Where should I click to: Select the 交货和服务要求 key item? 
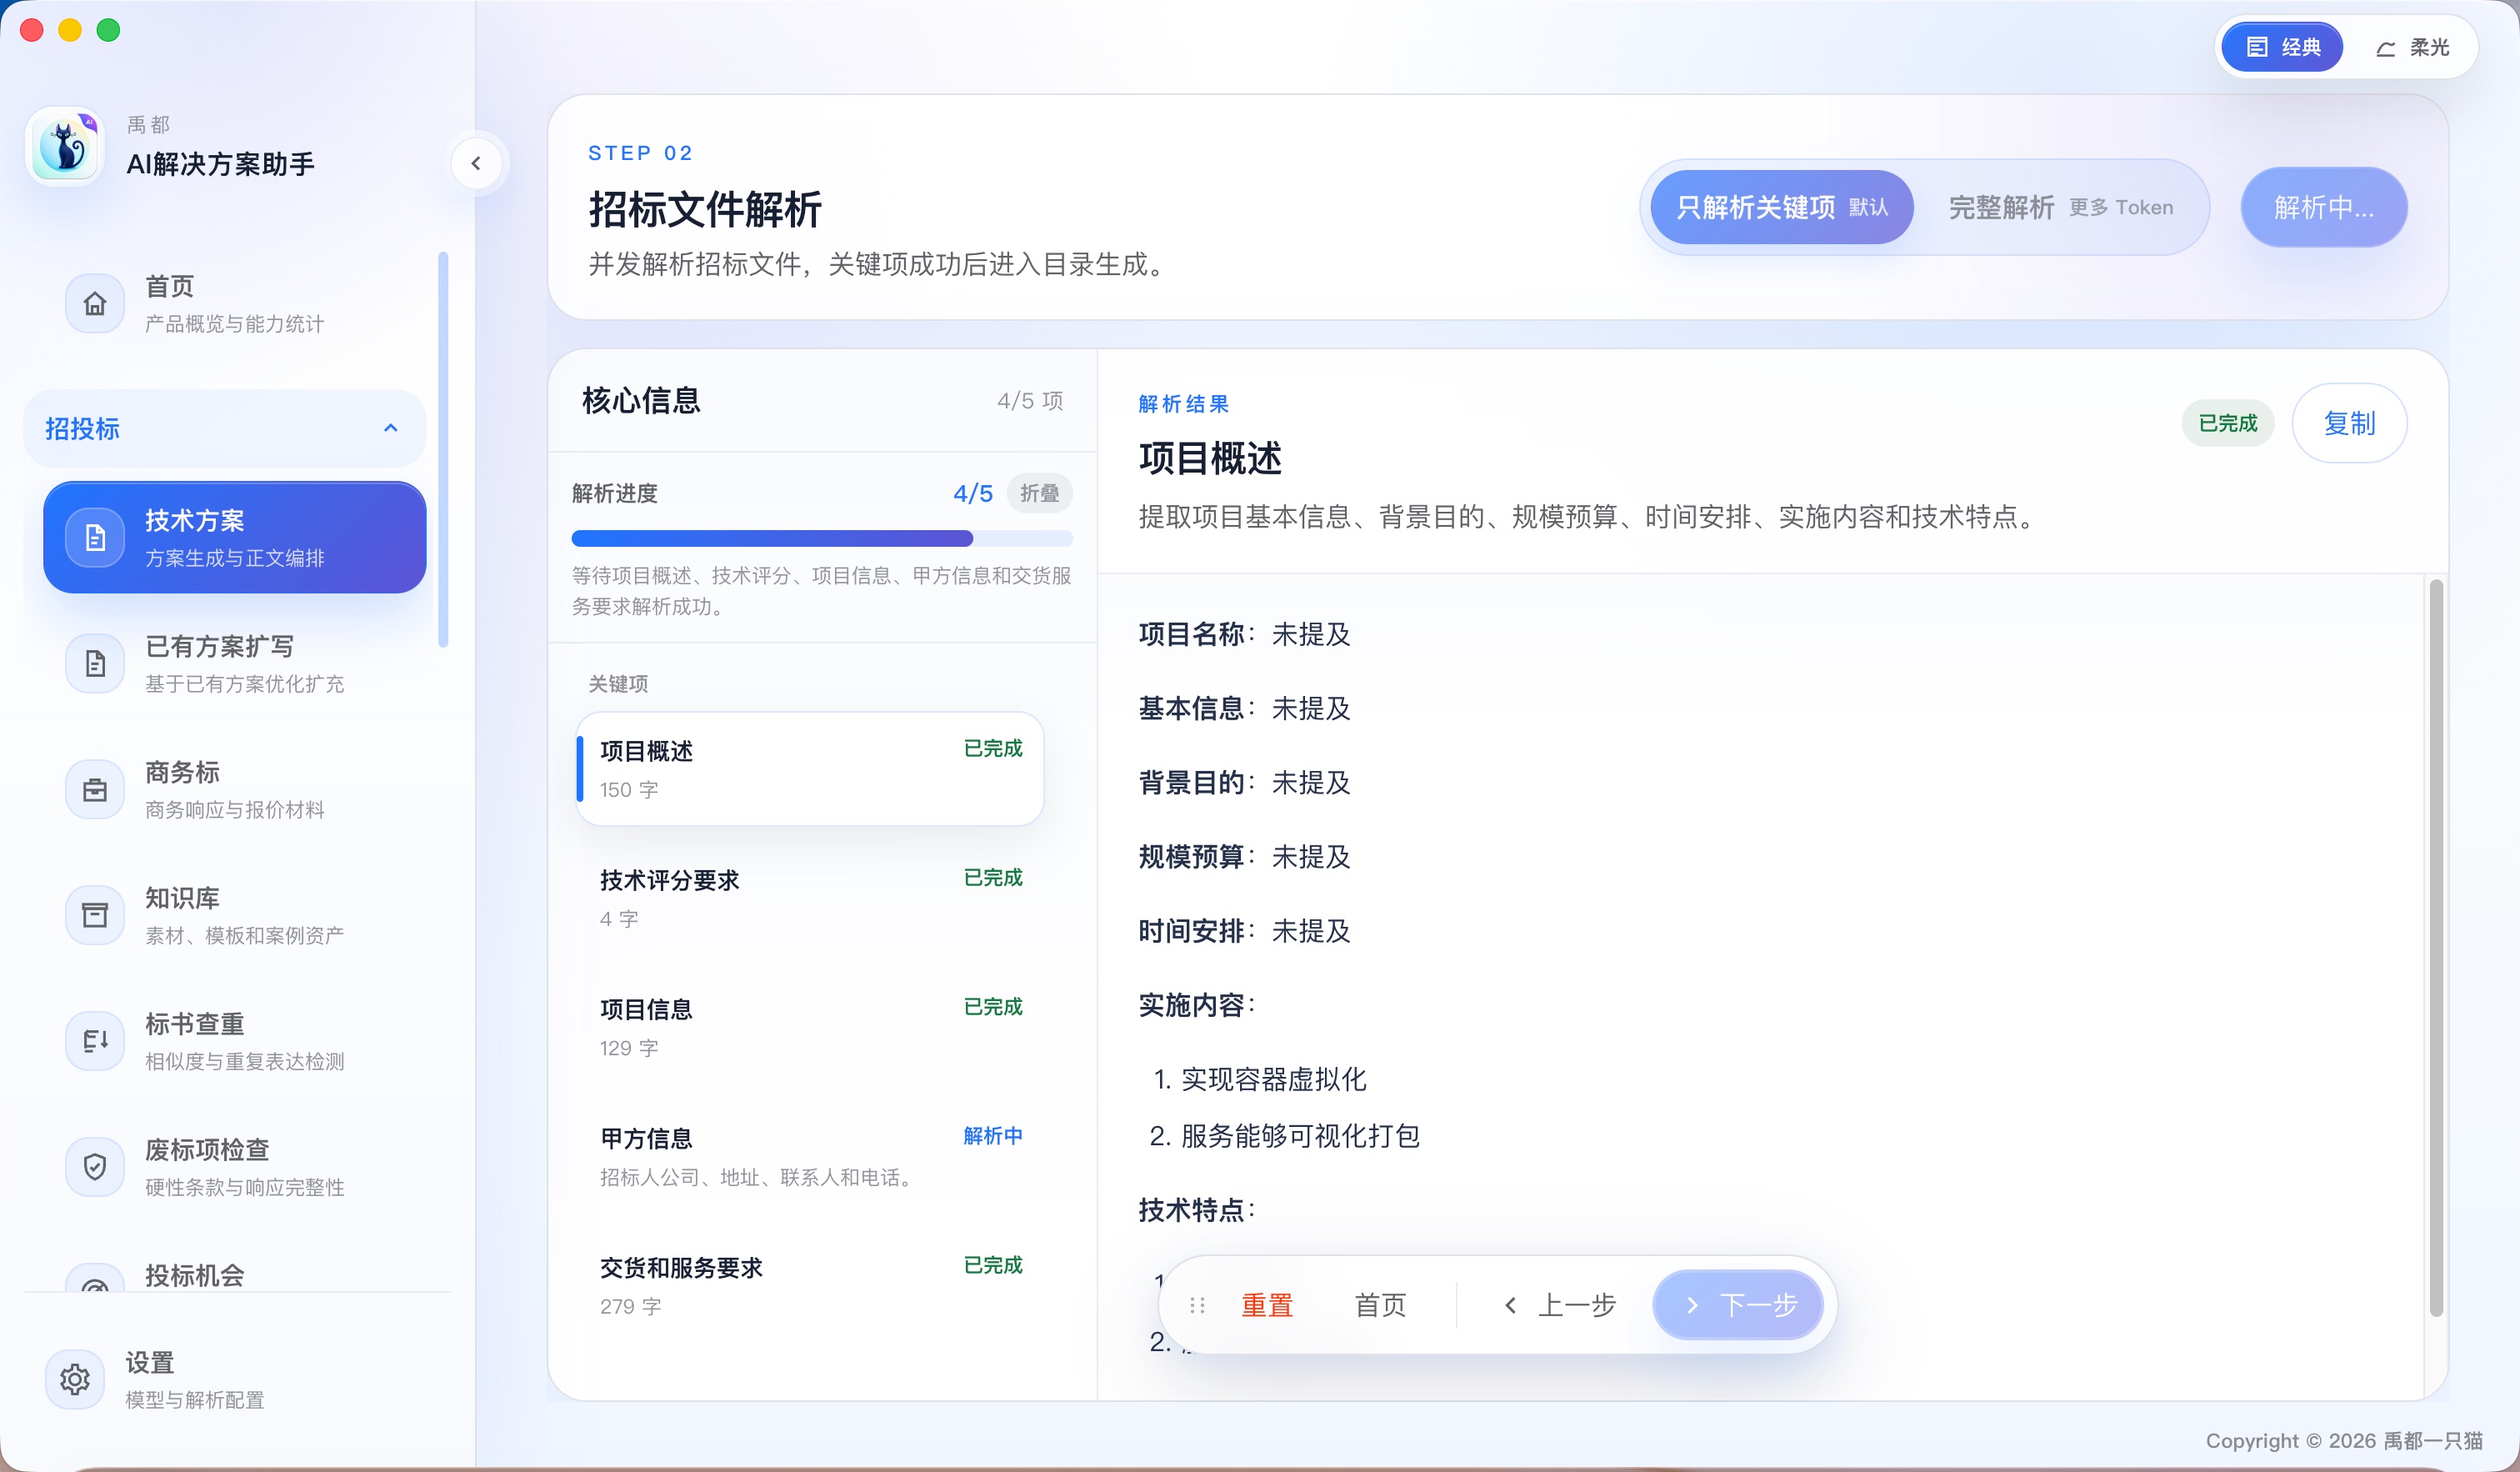click(809, 1285)
